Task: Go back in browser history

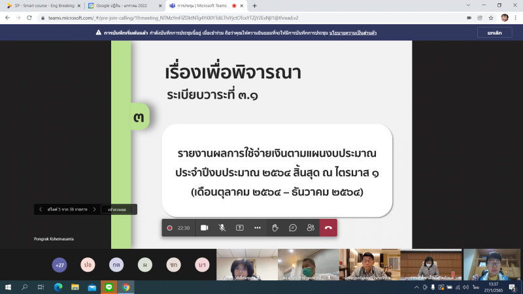Action: point(7,18)
